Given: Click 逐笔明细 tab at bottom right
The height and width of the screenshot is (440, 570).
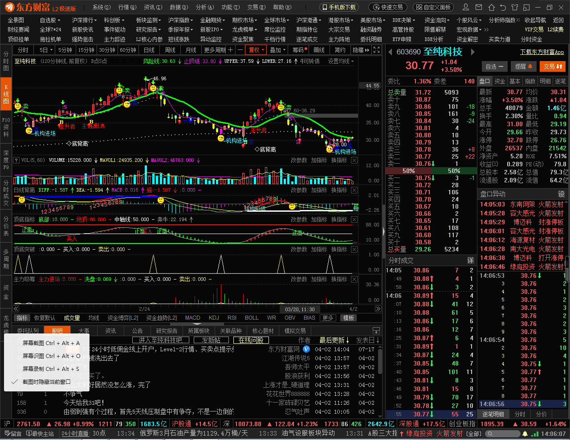Looking at the screenshot, I should coord(494,414).
